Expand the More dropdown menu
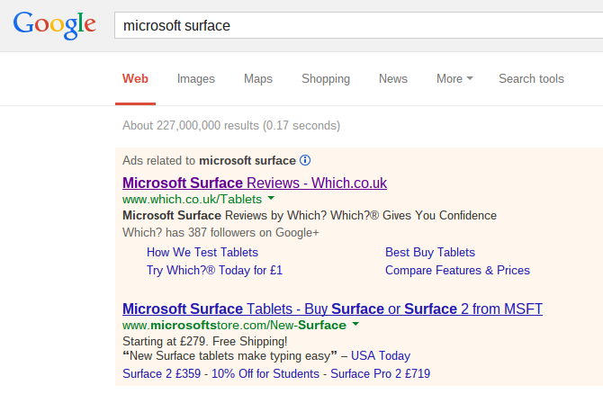Viewport: 603px width, 394px height. 454,79
